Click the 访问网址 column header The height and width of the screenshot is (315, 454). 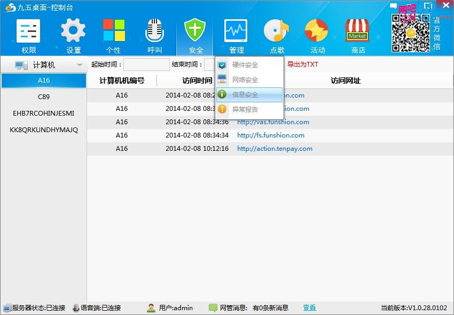click(346, 80)
